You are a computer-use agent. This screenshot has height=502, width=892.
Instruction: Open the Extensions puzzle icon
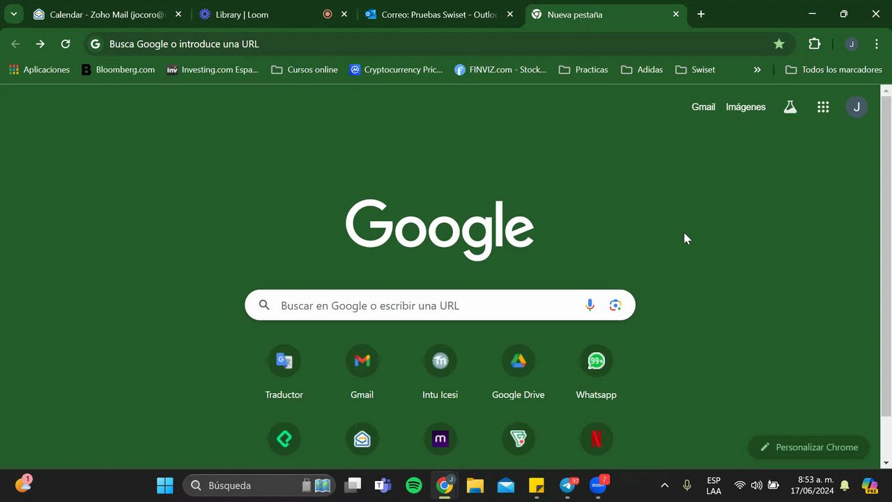814,44
